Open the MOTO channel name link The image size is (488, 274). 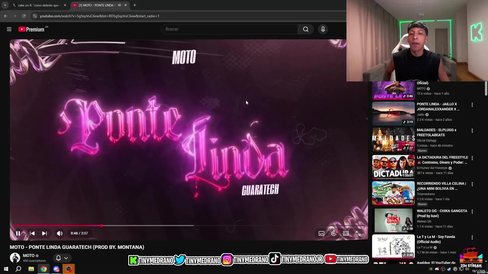pos(29,256)
